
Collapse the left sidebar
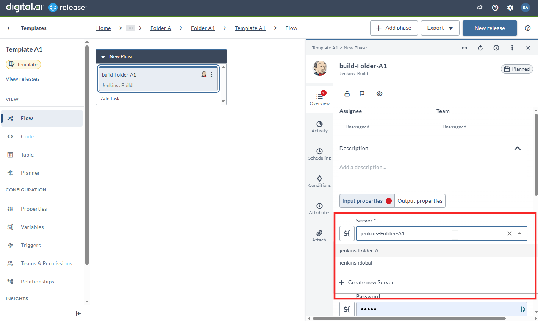(x=78, y=313)
